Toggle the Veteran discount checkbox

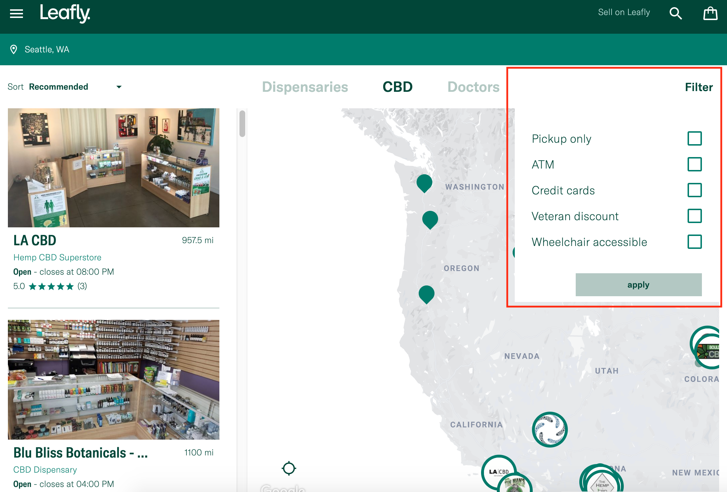pos(694,216)
